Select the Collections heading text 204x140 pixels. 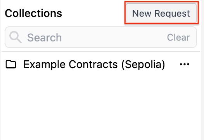click(x=33, y=13)
